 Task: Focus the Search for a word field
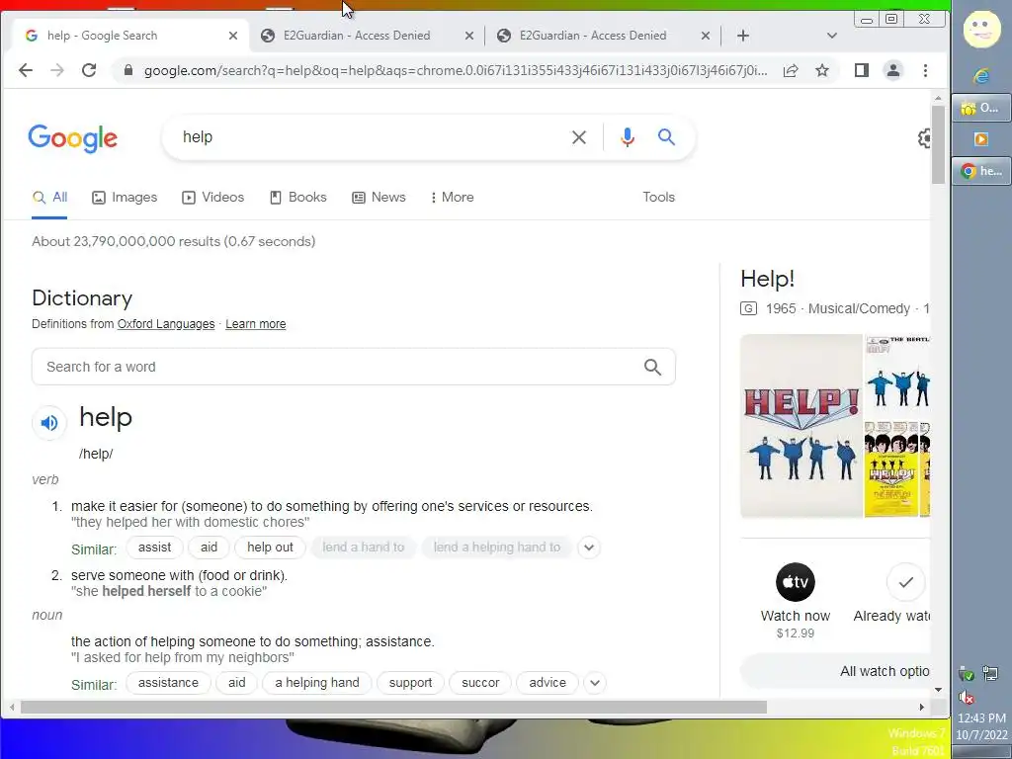click(354, 367)
